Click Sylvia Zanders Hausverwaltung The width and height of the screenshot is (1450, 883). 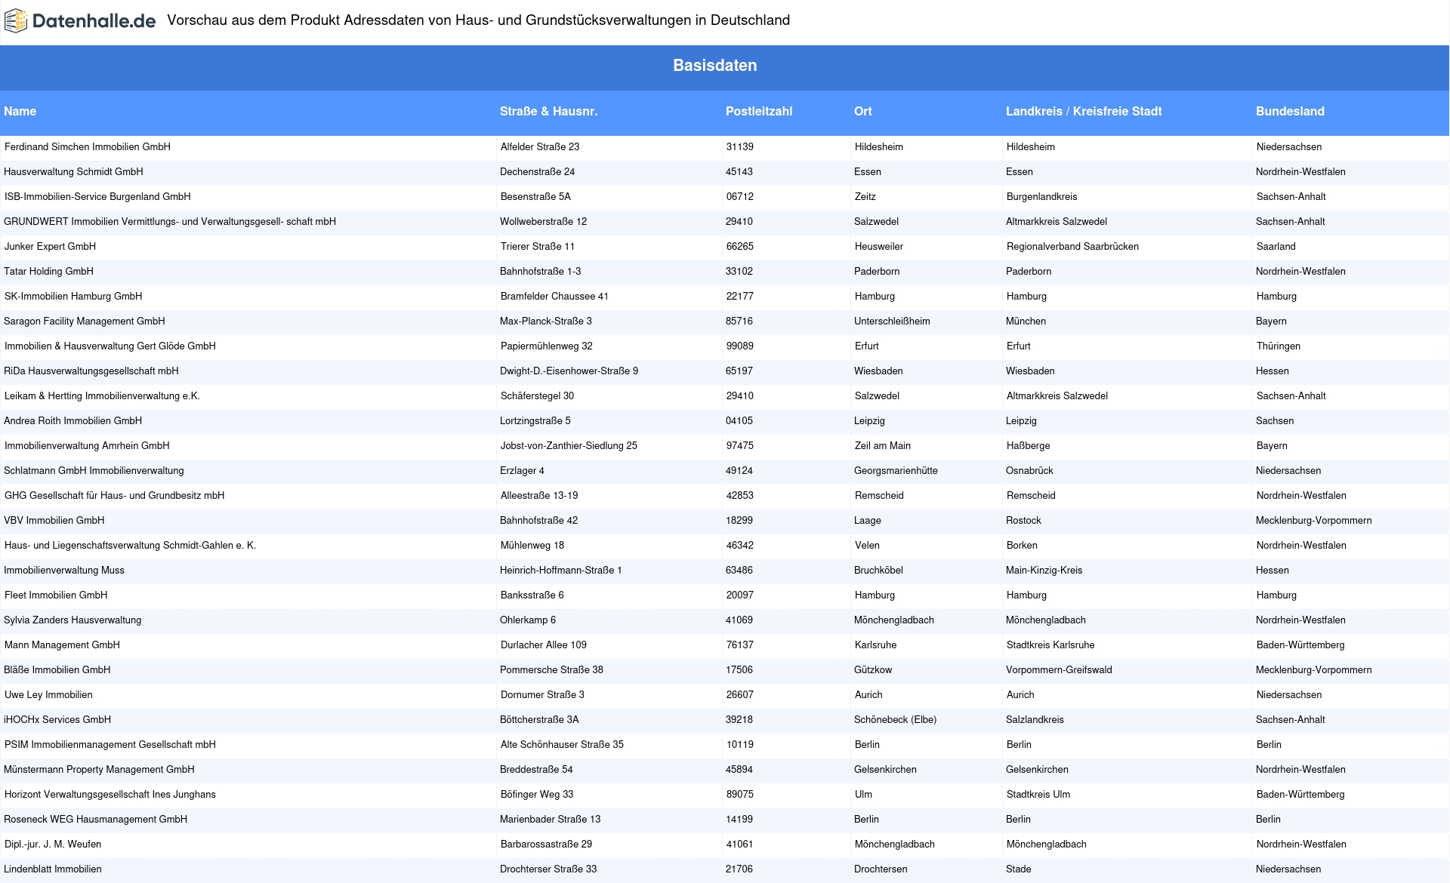(72, 620)
